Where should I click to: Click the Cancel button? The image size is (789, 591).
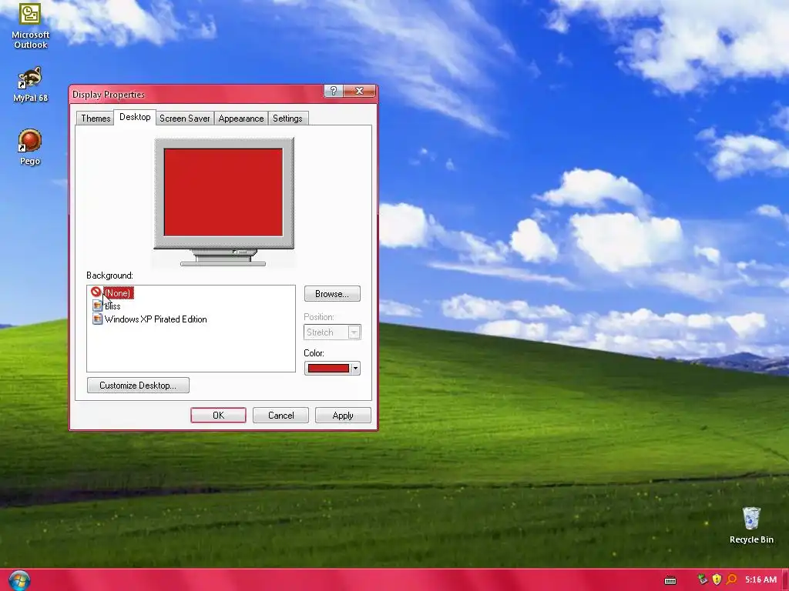coord(280,415)
